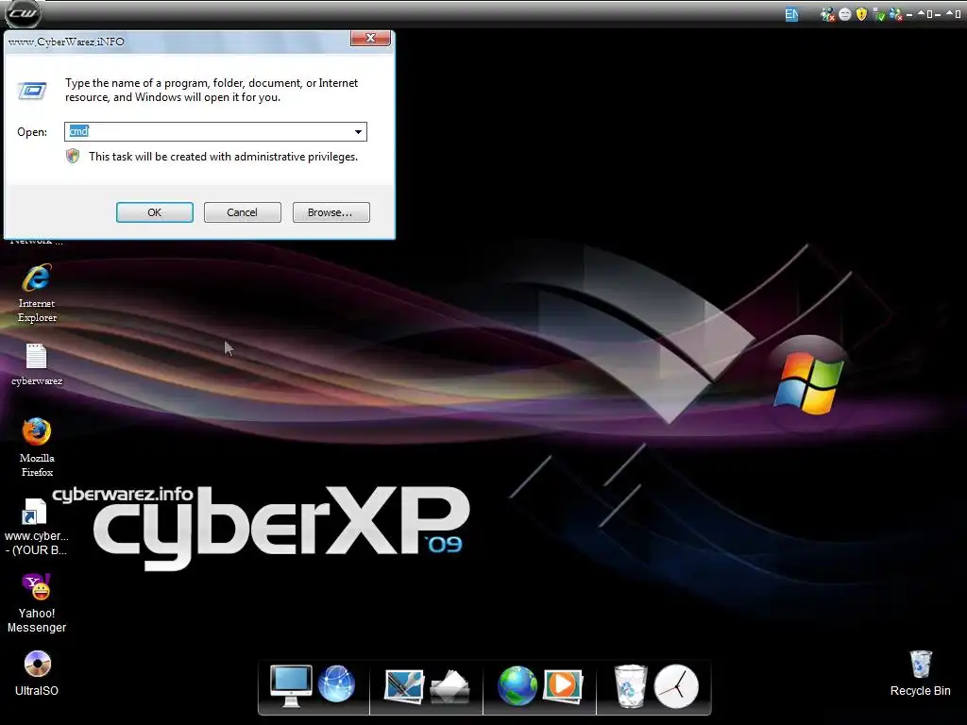967x725 pixels.
Task: Click the Run program icon in dialog
Action: click(x=32, y=91)
